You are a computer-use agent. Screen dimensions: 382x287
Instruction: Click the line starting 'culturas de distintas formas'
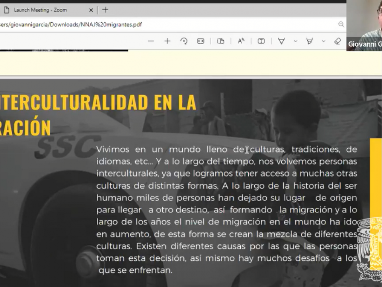point(226,186)
